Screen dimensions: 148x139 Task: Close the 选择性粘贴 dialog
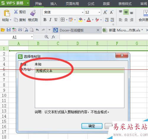click(122, 55)
